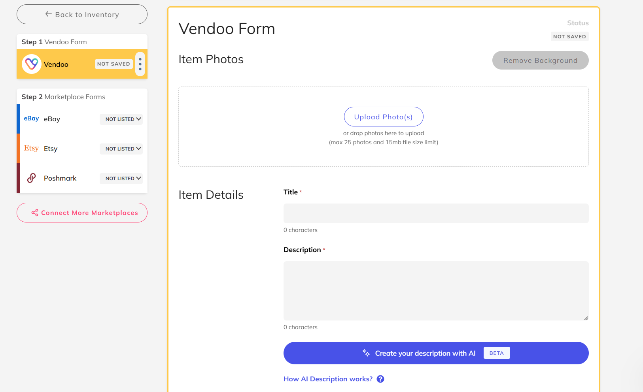
Task: Click the back arrow icon
Action: click(49, 14)
